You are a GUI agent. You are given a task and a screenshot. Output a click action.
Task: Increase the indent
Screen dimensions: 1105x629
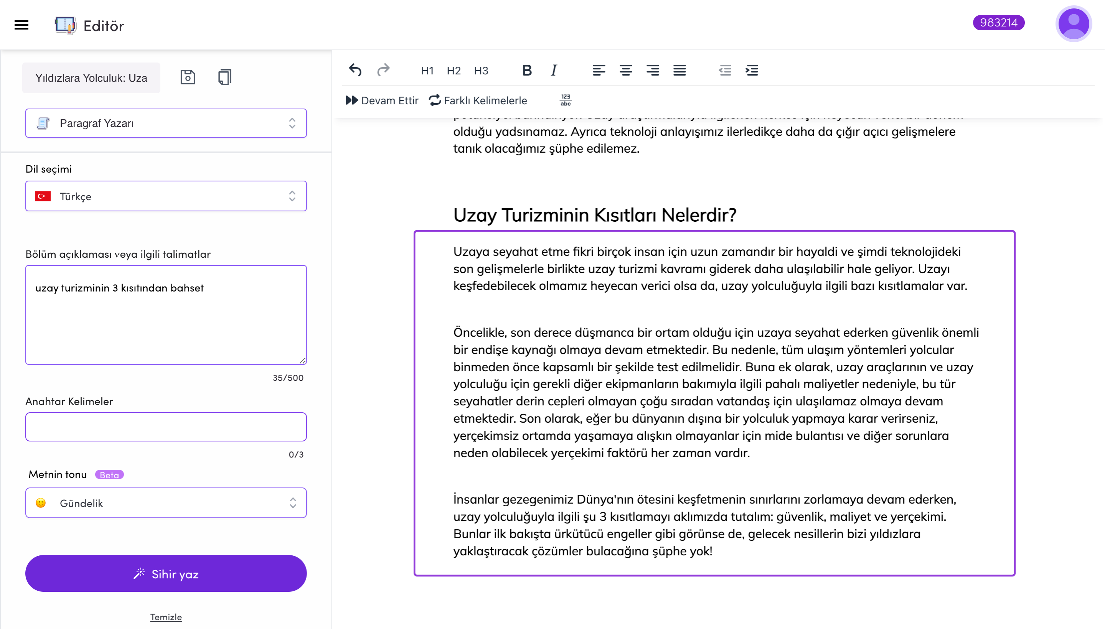click(x=752, y=71)
